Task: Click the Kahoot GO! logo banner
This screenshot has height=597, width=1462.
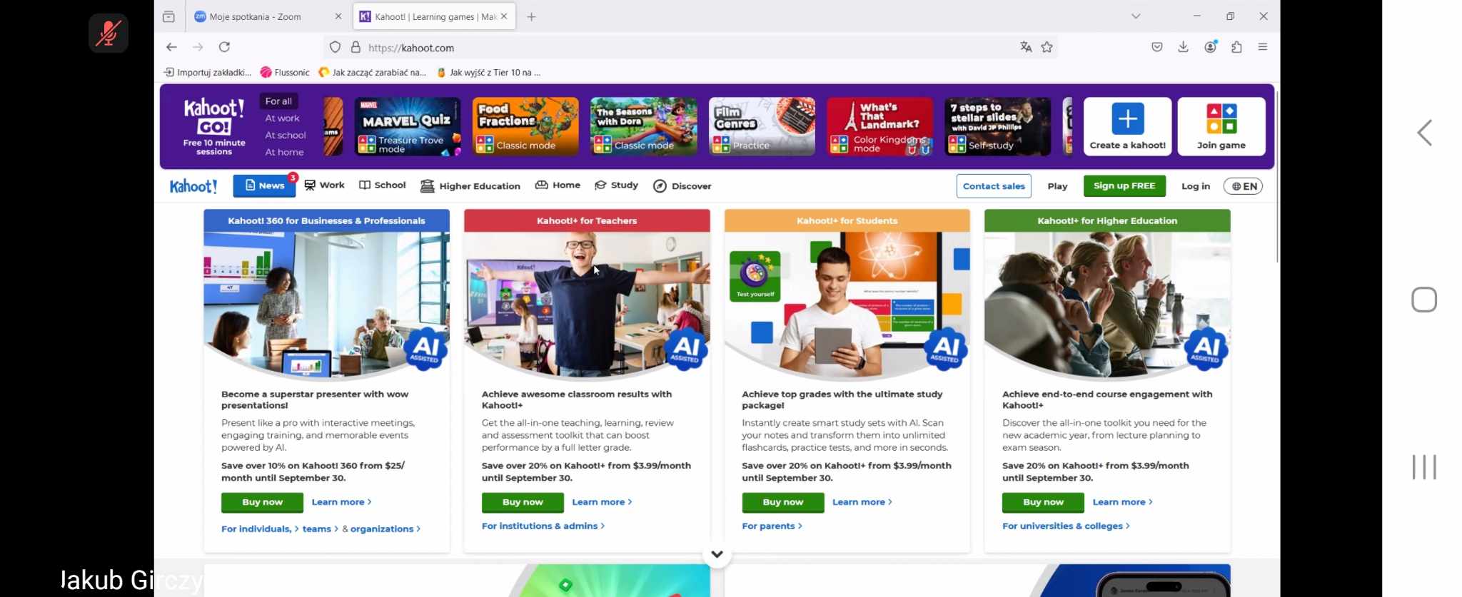Action: click(x=214, y=127)
